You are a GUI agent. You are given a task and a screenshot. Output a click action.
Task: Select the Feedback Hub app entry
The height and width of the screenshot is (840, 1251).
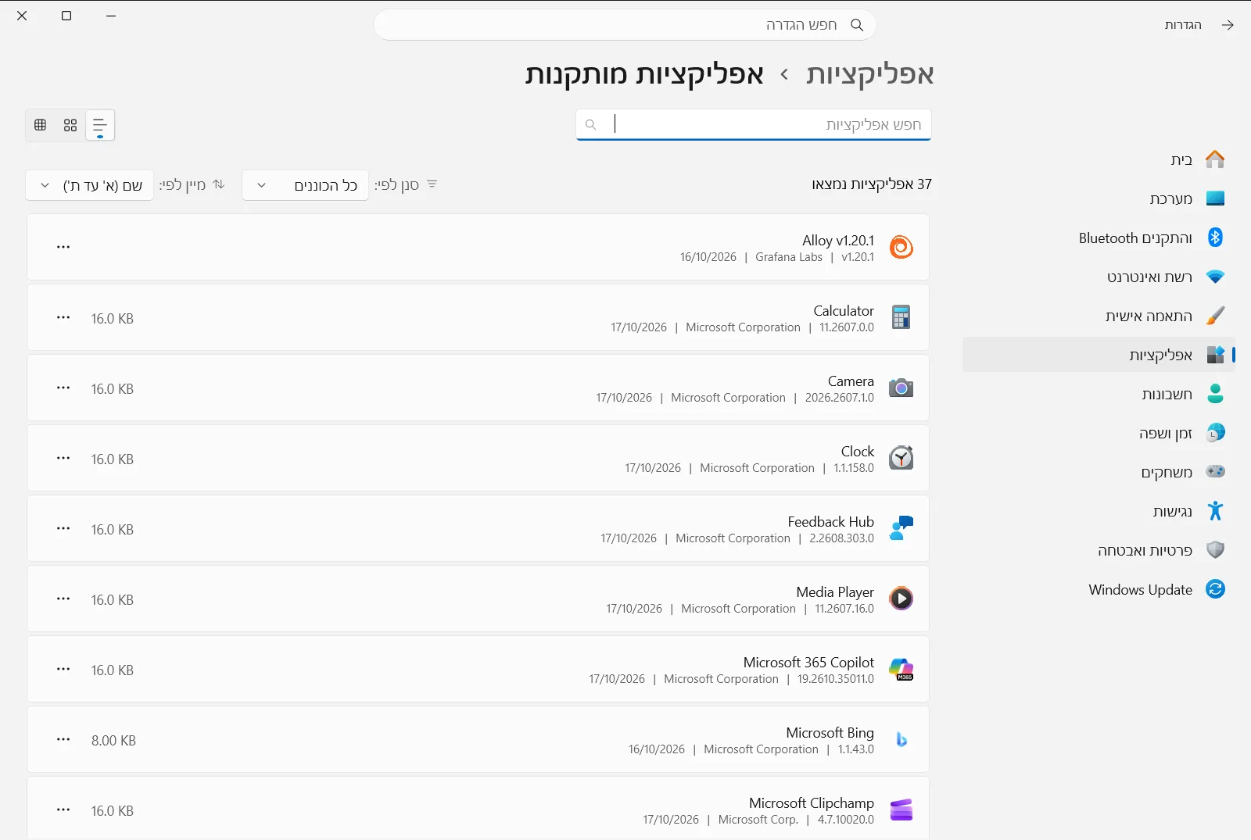(478, 528)
